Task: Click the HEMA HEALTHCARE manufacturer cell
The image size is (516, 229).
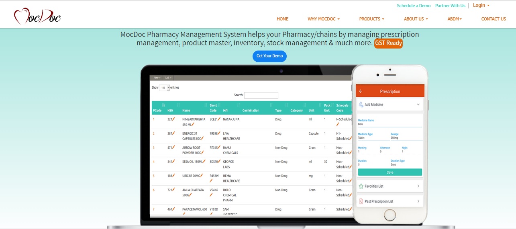Action: click(231, 178)
